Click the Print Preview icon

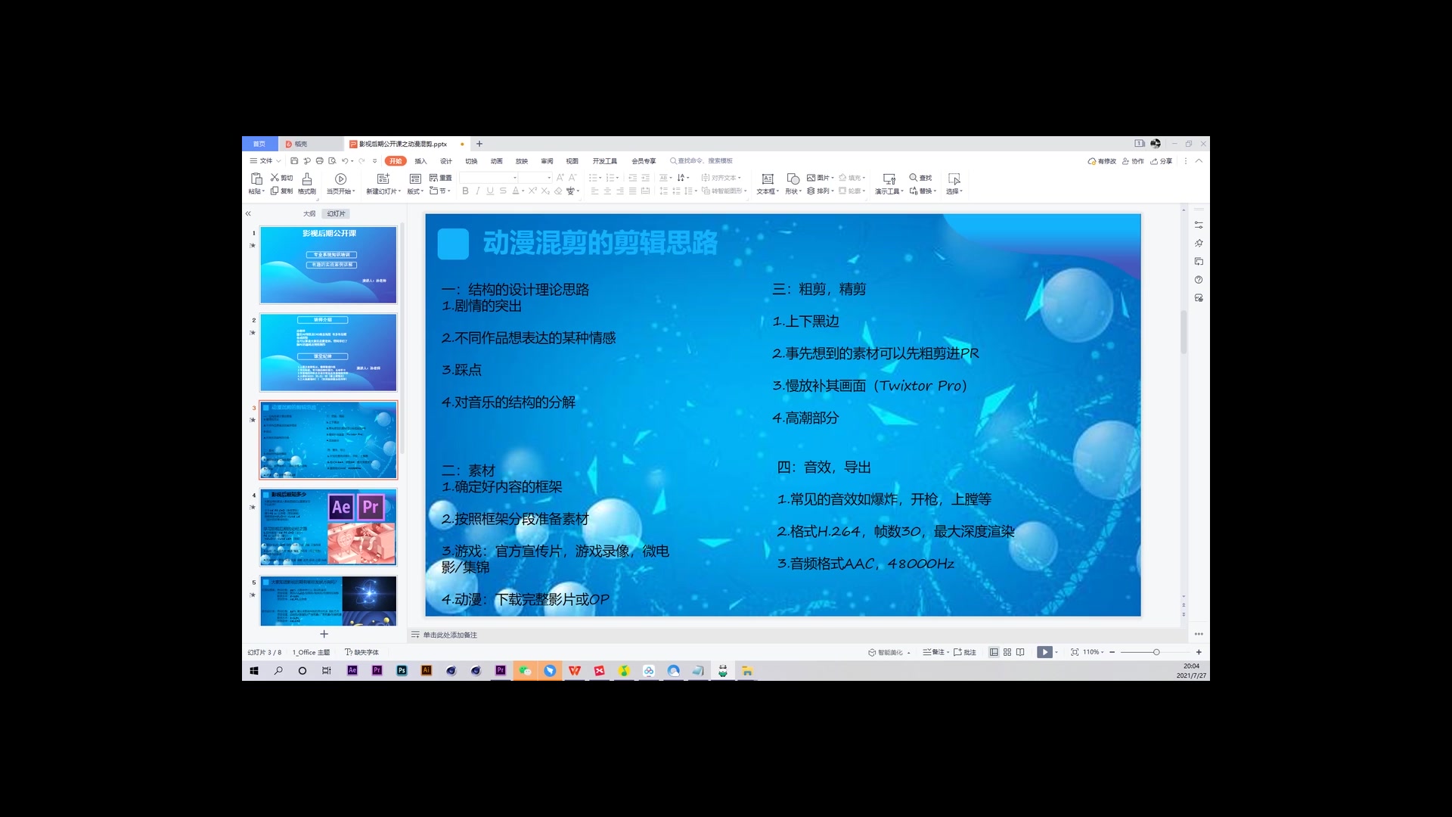[x=332, y=161]
